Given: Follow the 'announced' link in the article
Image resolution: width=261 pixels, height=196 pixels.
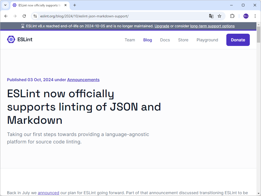Looking at the screenshot, I should point(48,193).
